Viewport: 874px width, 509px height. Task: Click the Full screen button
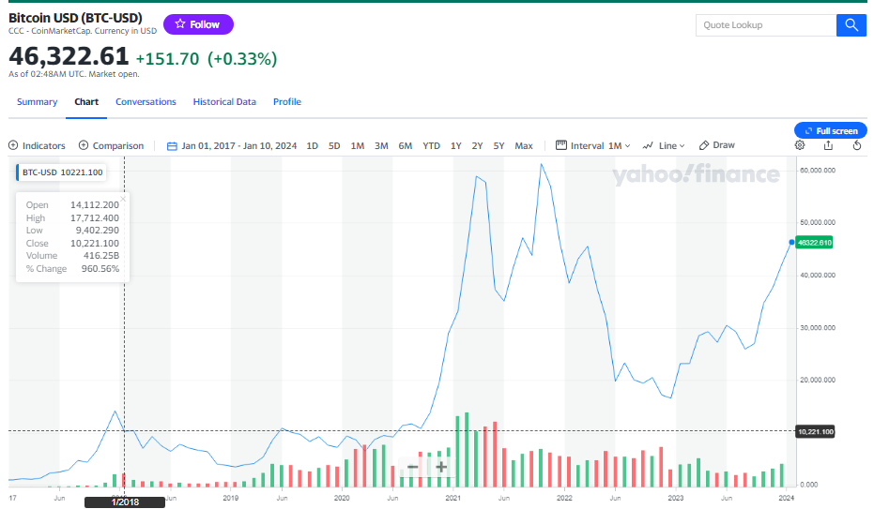click(831, 130)
